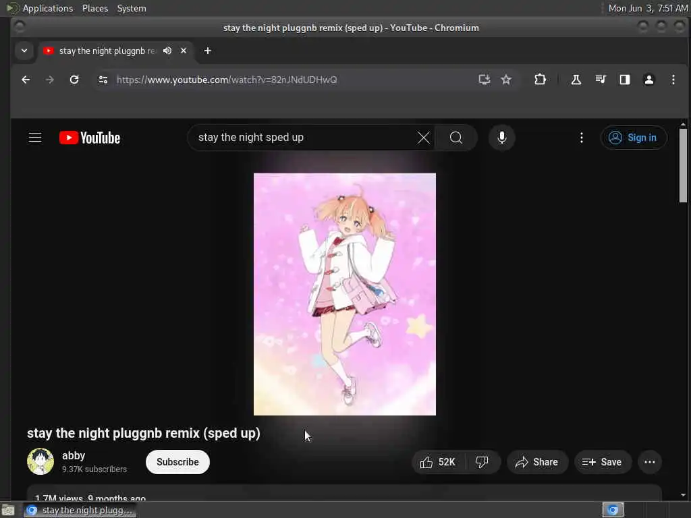The image size is (691, 518).
Task: Reload the YouTube page
Action: point(74,80)
